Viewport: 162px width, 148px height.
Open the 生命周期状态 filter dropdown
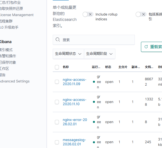click(x=68, y=54)
